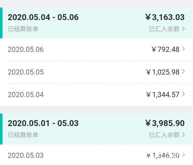
Task: Tap the ¥1,025.98 amount
Action: pos(163,72)
